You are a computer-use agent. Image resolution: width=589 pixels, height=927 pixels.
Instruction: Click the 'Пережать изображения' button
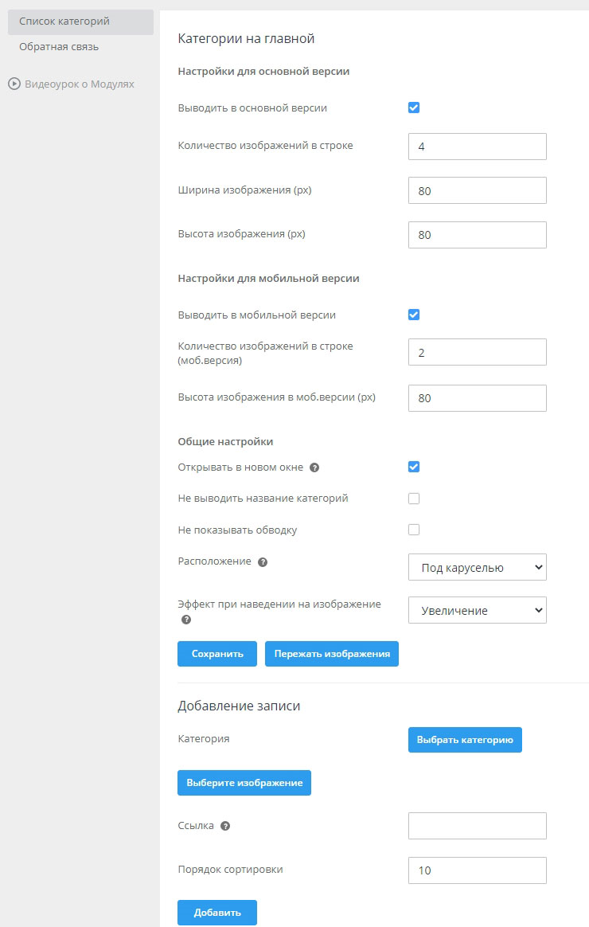pyautogui.click(x=331, y=654)
